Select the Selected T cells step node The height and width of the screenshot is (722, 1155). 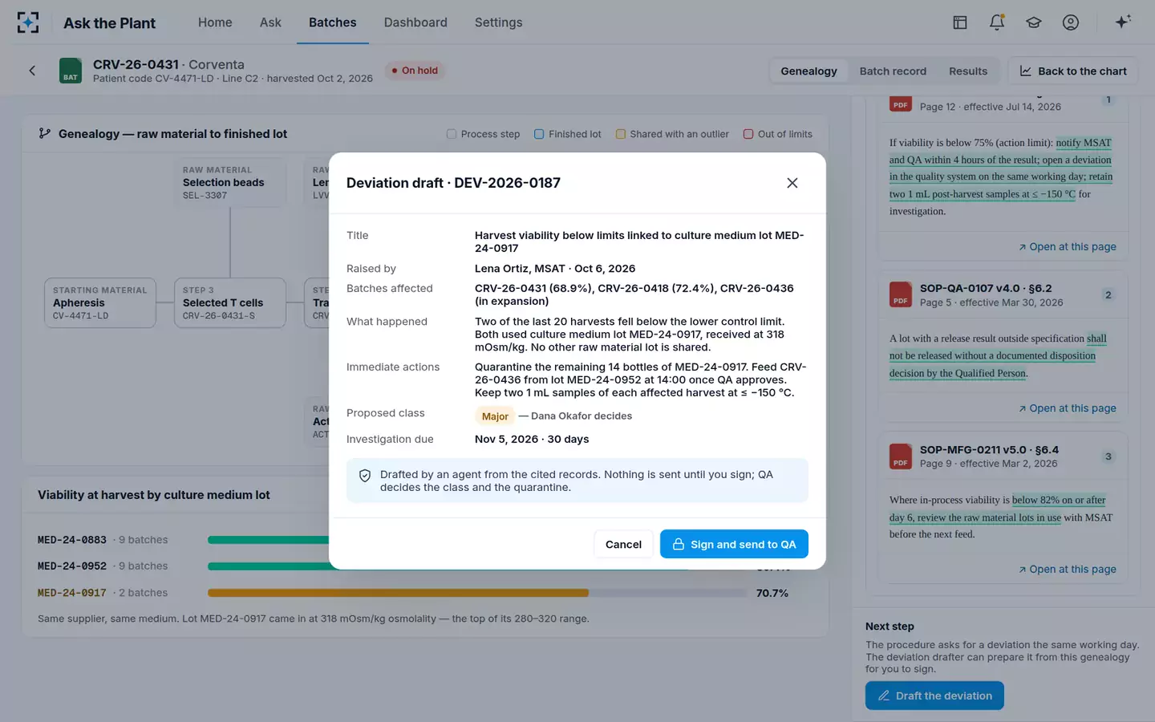click(230, 302)
